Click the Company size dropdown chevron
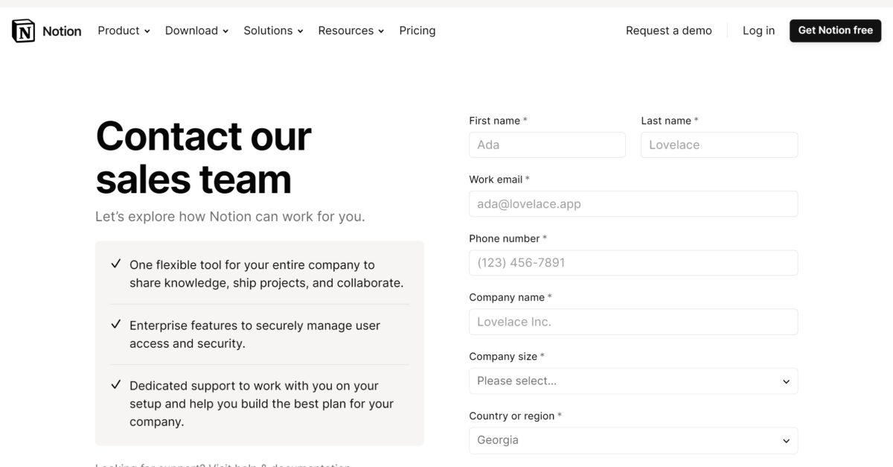The image size is (893, 467). click(786, 381)
